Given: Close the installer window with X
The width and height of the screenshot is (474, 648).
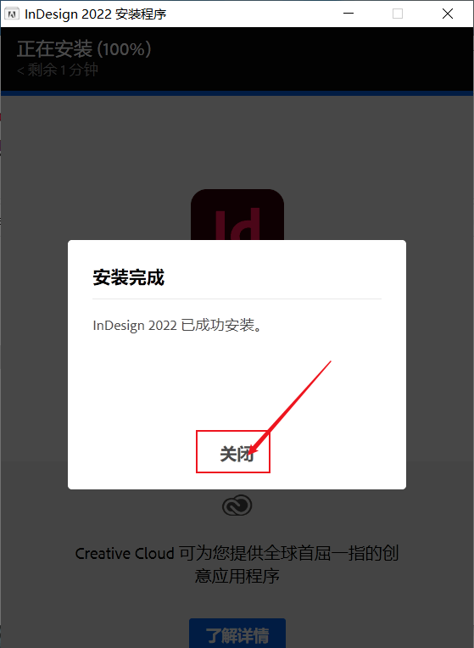Looking at the screenshot, I should (448, 14).
